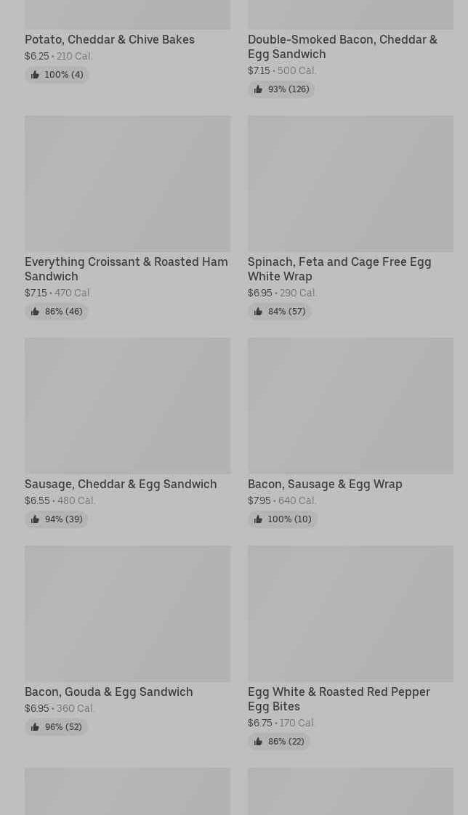The width and height of the screenshot is (468, 815).
Task: Click Egg White & Roasted Red Pepper Bites photo
Action: 350,613
